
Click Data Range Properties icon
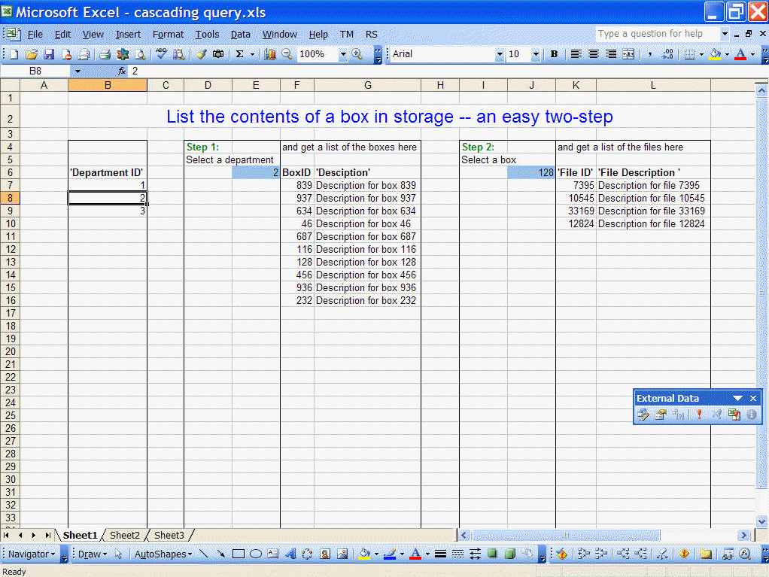coord(661,415)
